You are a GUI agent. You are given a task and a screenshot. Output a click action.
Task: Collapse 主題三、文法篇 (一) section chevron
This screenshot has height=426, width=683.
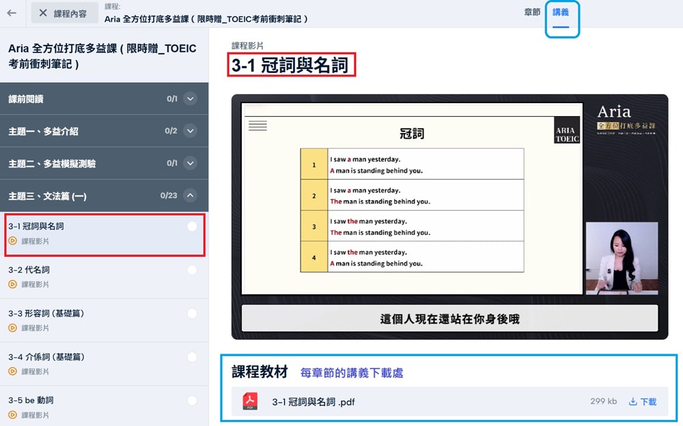tap(191, 195)
